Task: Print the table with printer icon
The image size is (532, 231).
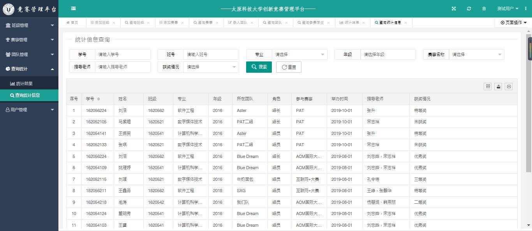Action: (509, 87)
